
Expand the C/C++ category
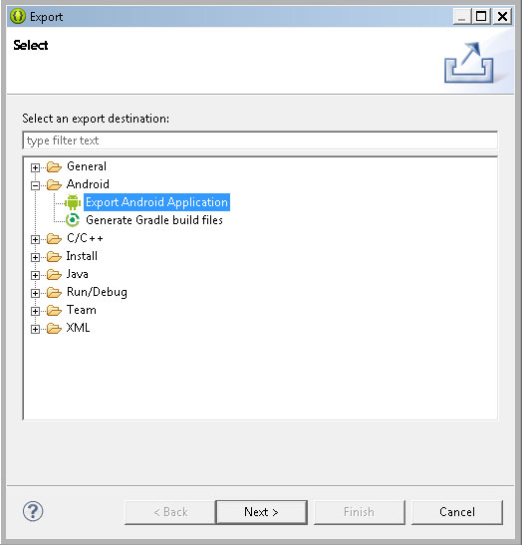[x=35, y=239]
